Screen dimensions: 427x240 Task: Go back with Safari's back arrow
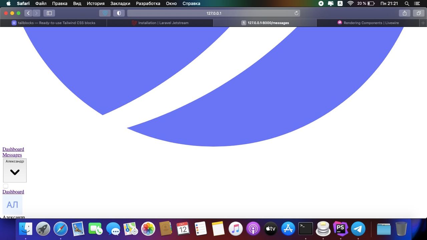28,13
